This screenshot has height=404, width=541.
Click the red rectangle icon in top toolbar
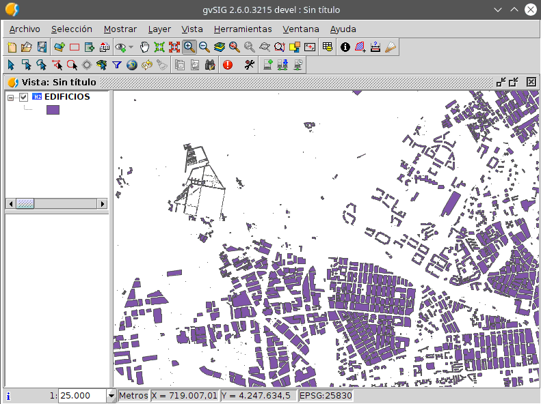75,47
